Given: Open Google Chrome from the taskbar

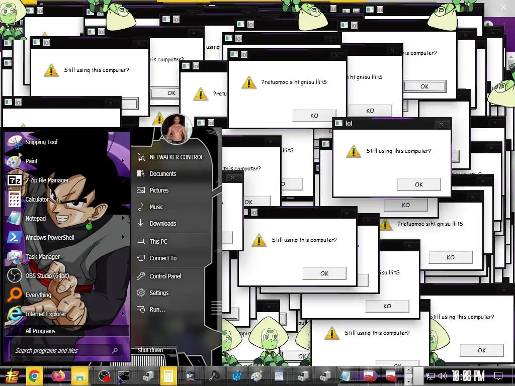Looking at the screenshot, I should pos(34,376).
